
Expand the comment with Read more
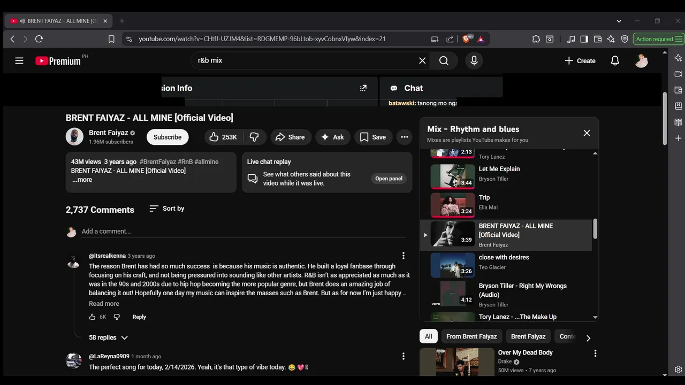pos(104,304)
